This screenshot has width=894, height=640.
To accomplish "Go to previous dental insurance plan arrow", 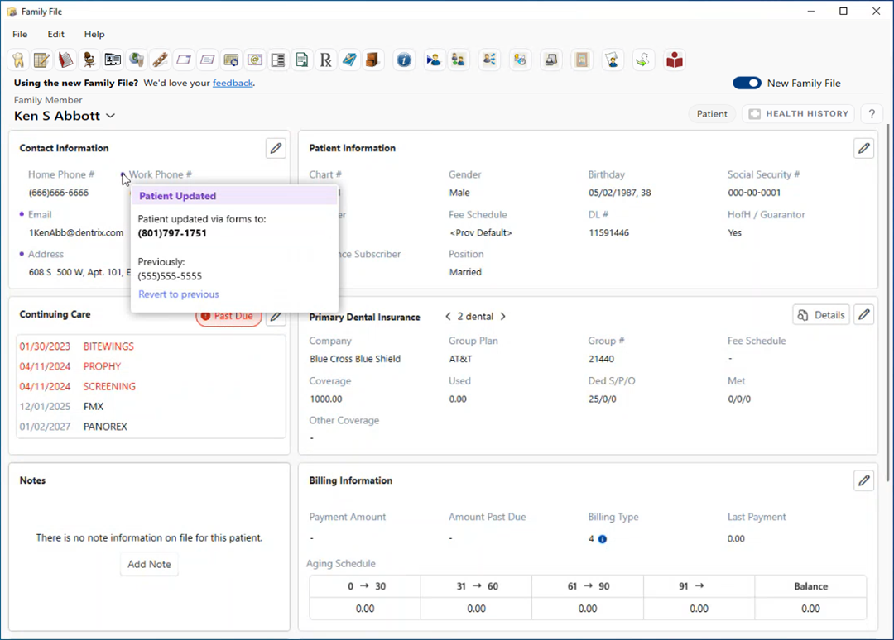I will pyautogui.click(x=448, y=317).
